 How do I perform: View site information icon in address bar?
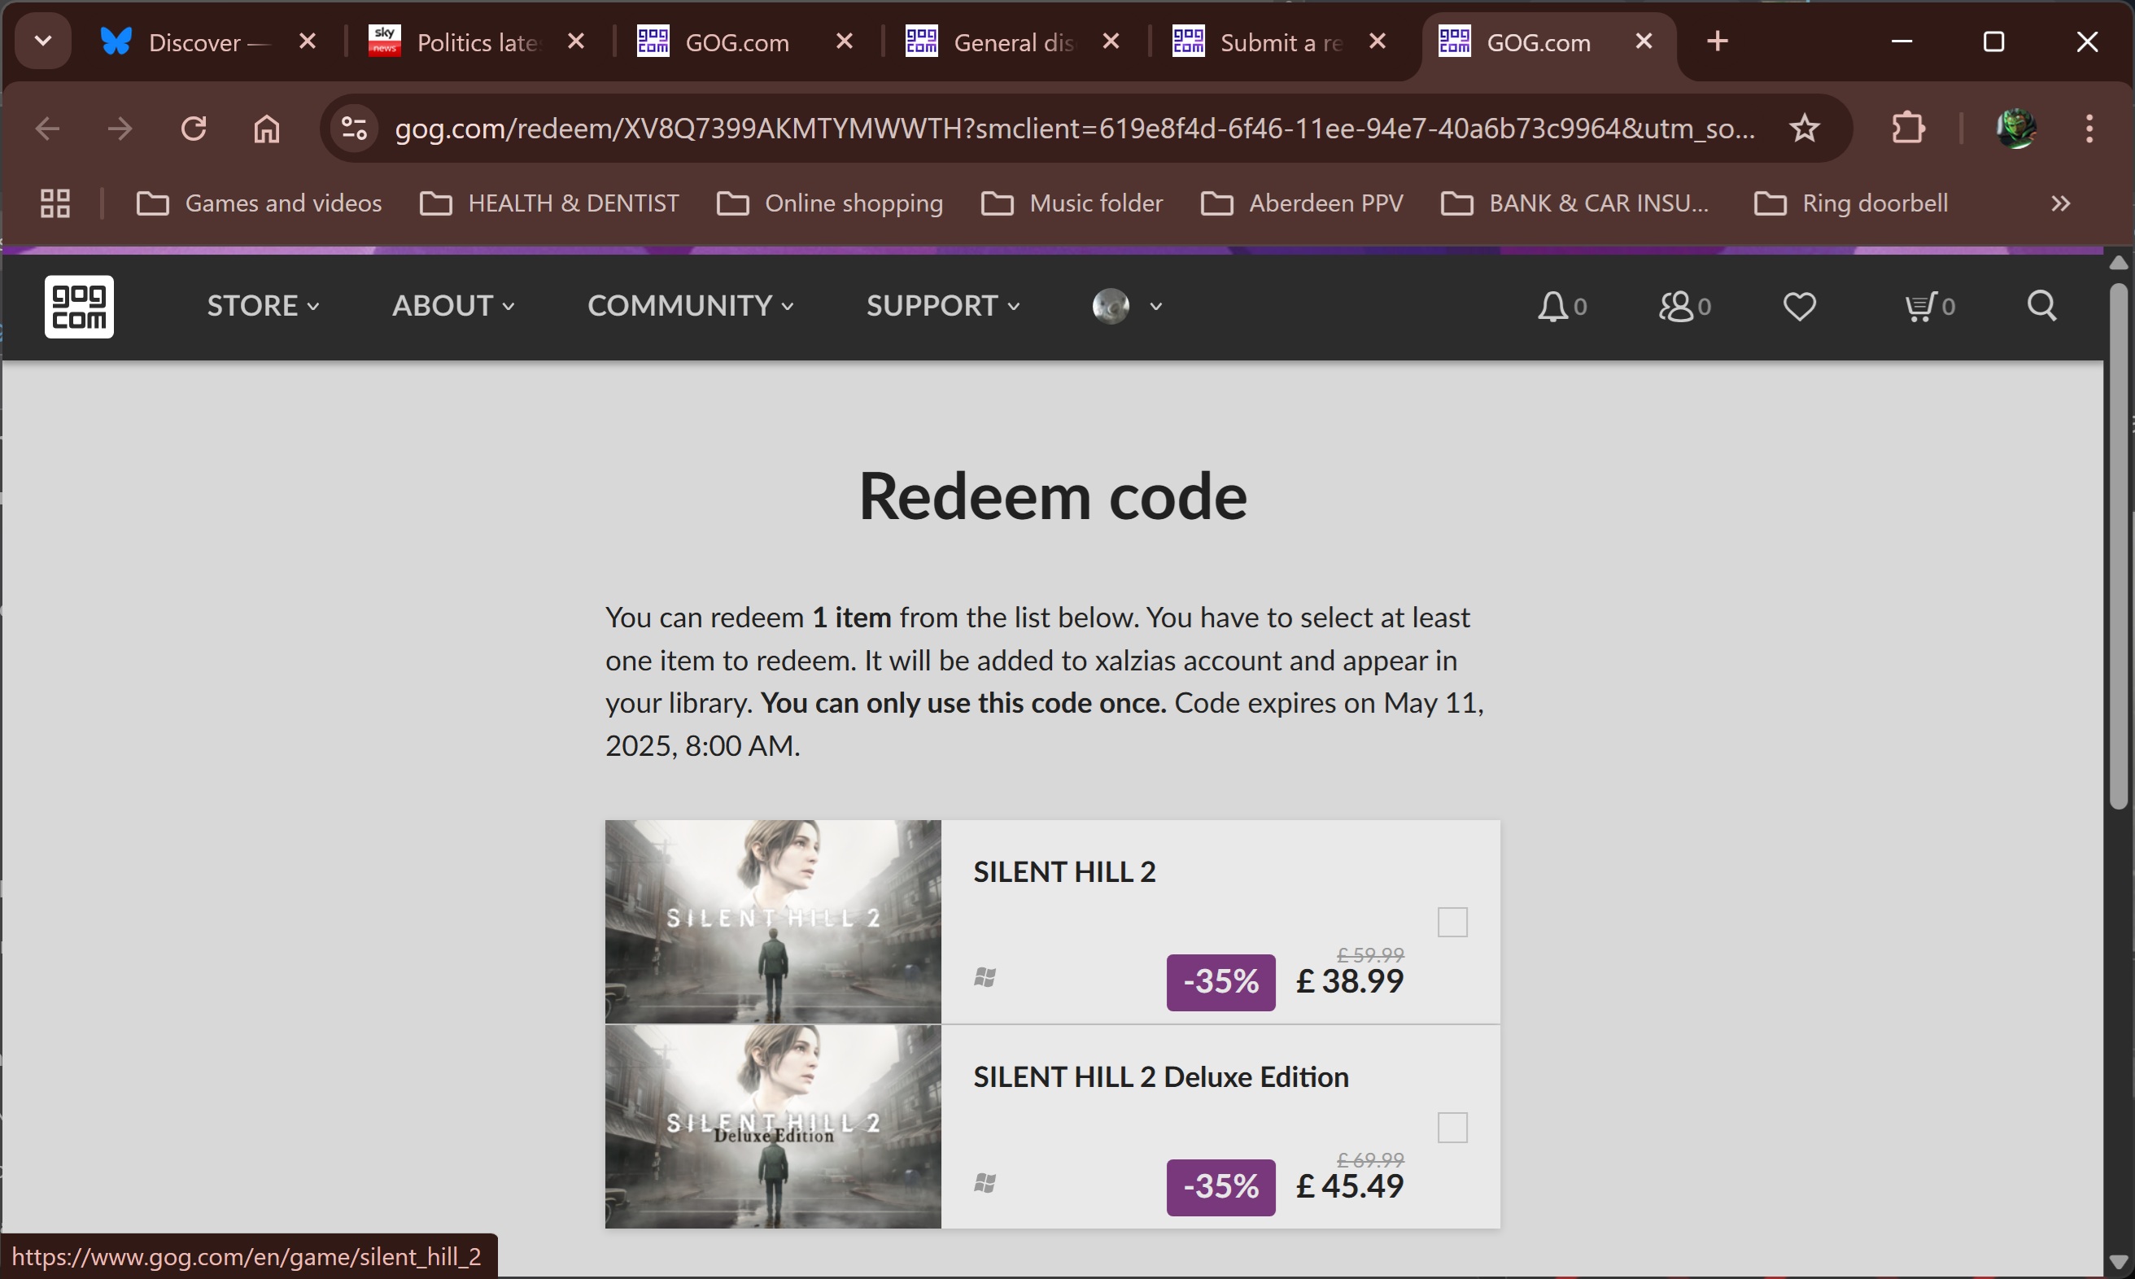point(354,129)
